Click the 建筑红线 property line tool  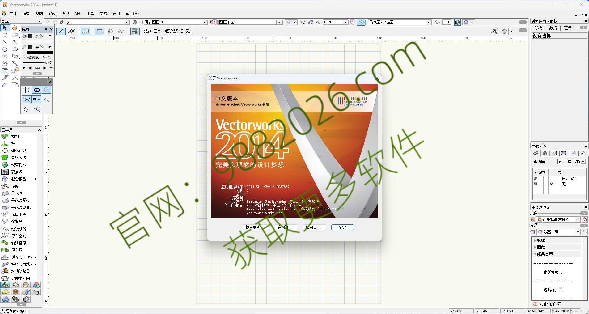tap(19, 151)
